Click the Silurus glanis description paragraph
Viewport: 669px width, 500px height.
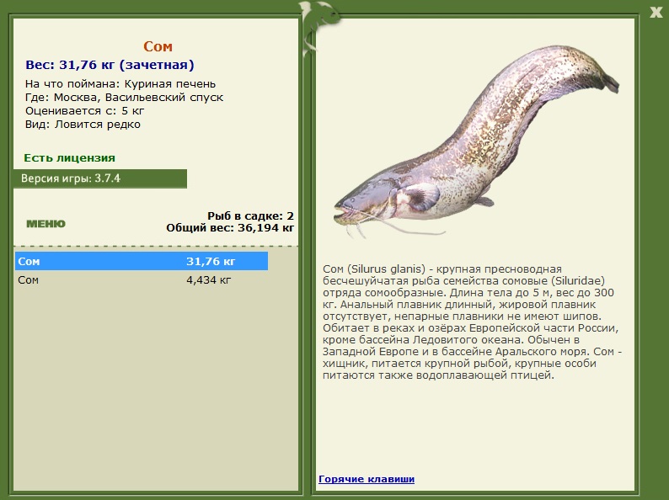pos(472,322)
